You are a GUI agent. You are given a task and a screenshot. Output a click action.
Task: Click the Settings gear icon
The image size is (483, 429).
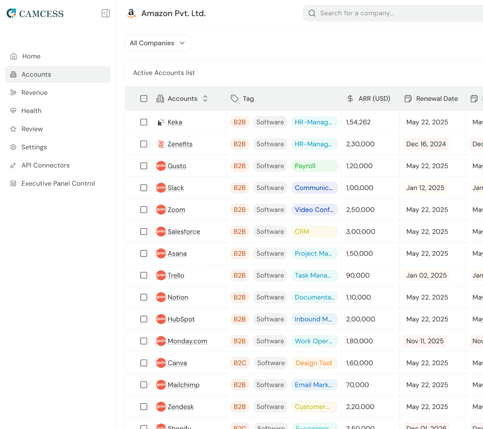click(13, 147)
